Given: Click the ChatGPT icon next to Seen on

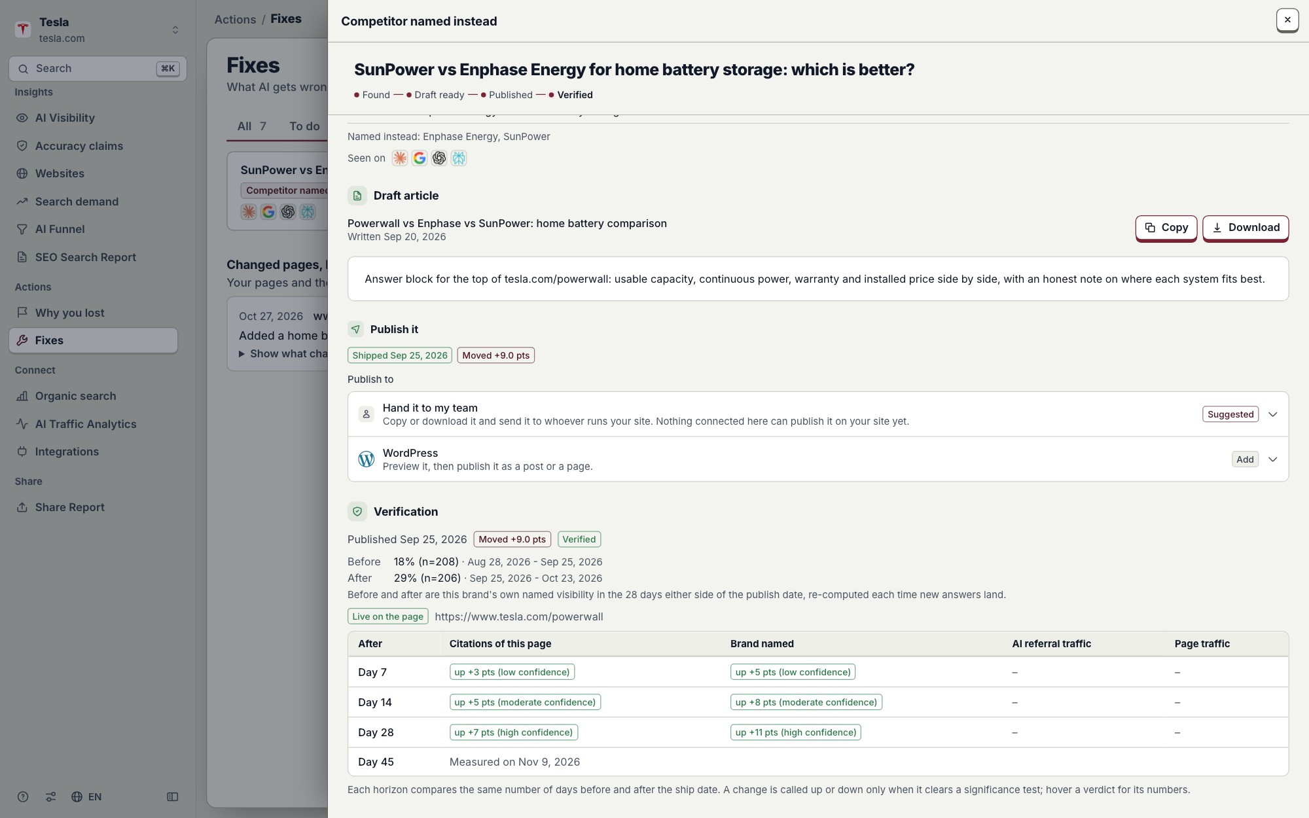Looking at the screenshot, I should [439, 158].
